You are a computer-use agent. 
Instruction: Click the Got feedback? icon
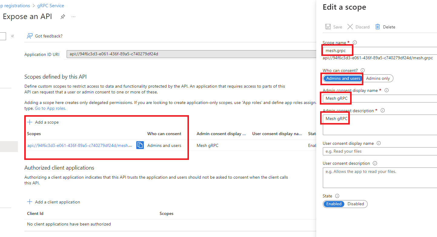tap(30, 36)
